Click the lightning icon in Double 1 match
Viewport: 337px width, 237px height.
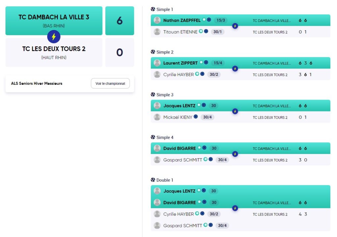(235, 208)
